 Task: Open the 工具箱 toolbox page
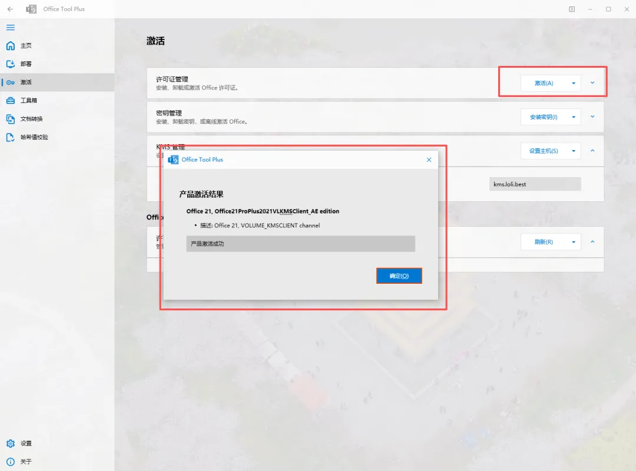click(x=57, y=100)
